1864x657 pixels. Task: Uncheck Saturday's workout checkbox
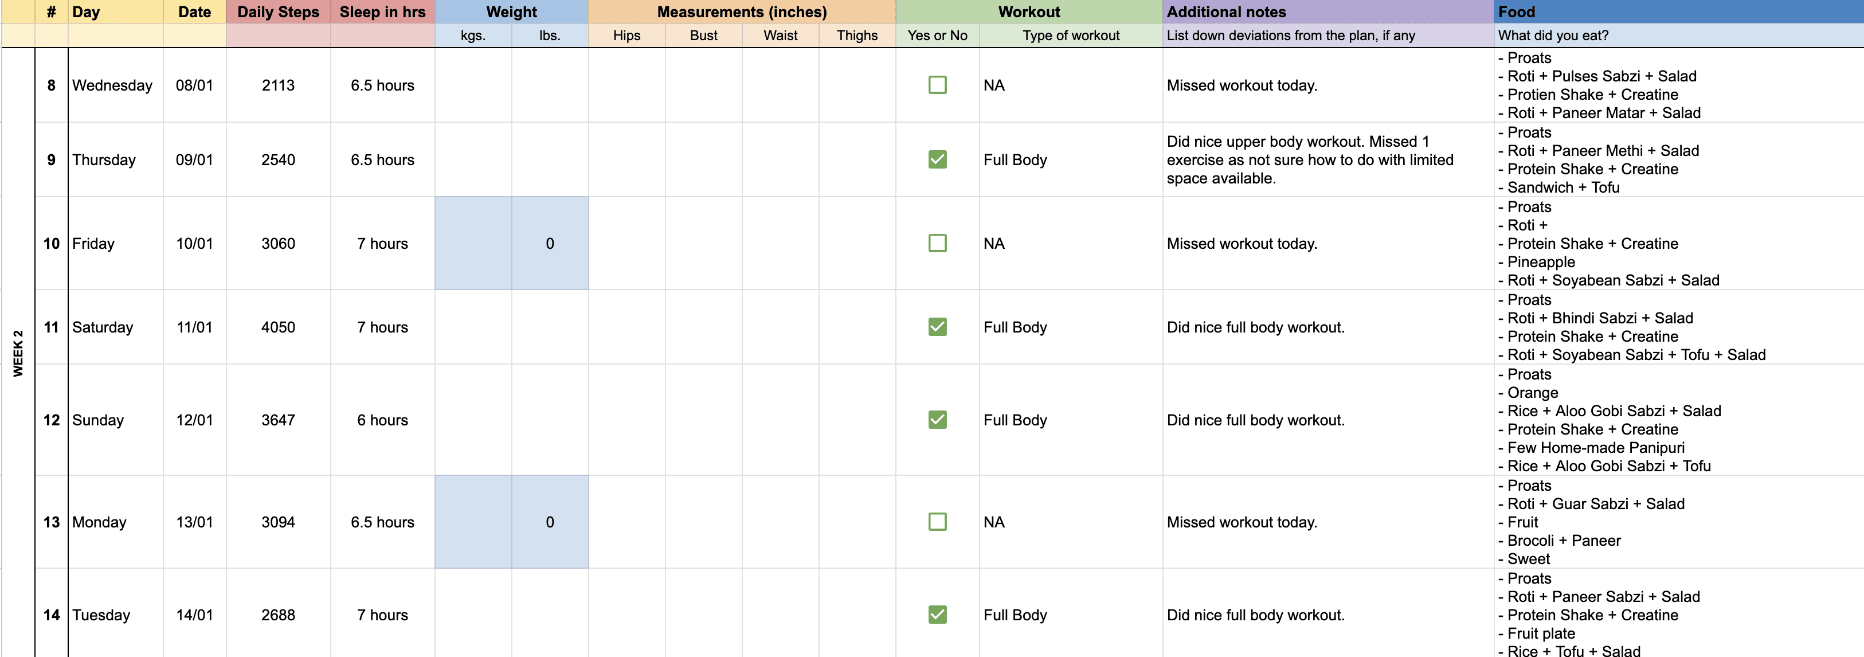pos(937,327)
